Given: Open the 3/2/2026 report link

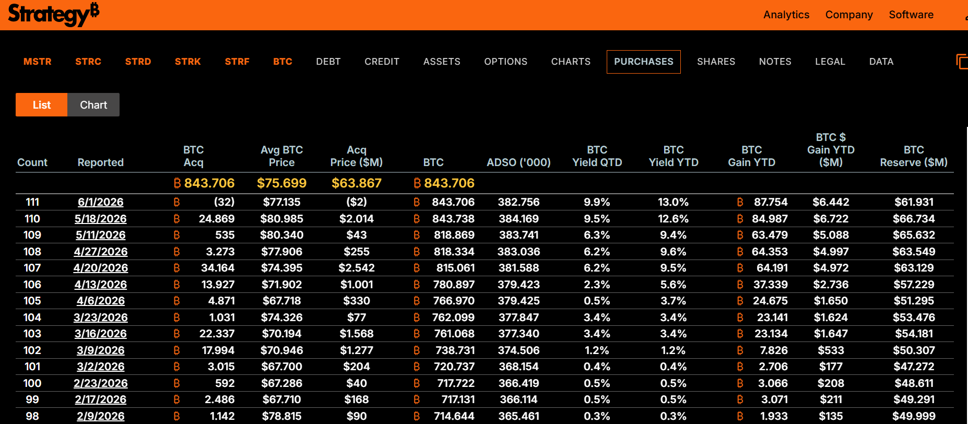Looking at the screenshot, I should 101,367.
